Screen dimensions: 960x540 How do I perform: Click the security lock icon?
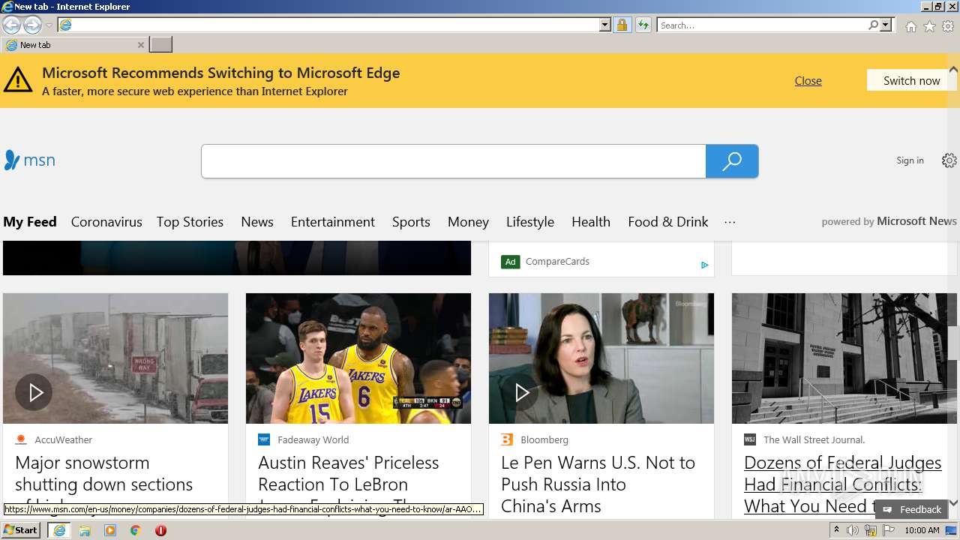click(x=622, y=25)
